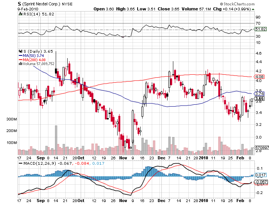Image resolution: width=269 pixels, height=204 pixels.
Task: Click the red -0.084 signal value
Action: pos(82,163)
